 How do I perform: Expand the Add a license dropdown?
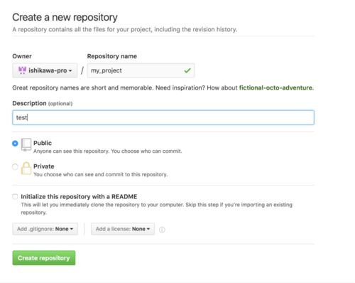pyautogui.click(x=123, y=229)
